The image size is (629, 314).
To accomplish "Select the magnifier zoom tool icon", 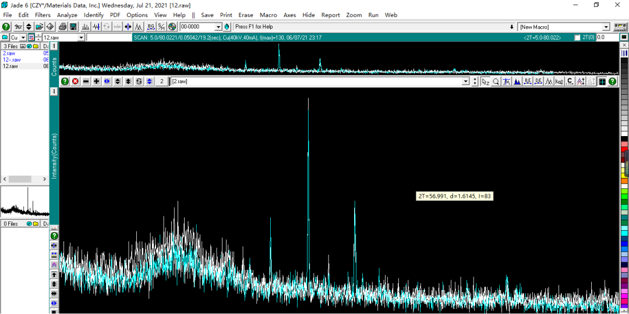I will [x=496, y=81].
